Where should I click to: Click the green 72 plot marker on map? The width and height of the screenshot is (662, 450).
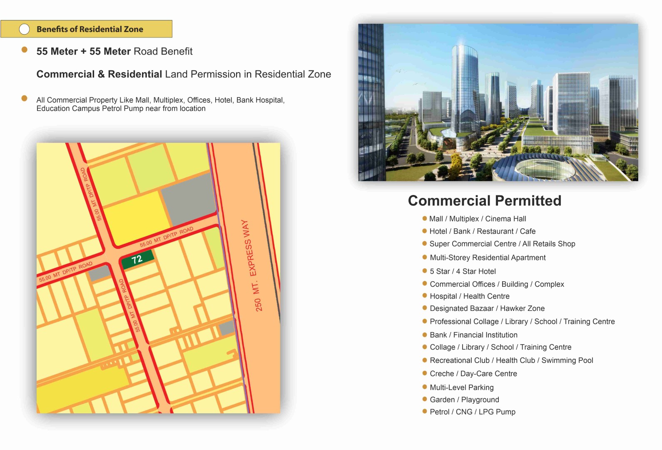pyautogui.click(x=137, y=260)
